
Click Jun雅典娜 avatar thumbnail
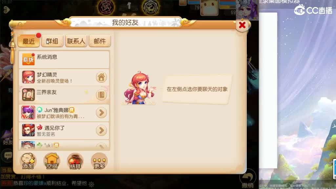click(28, 113)
